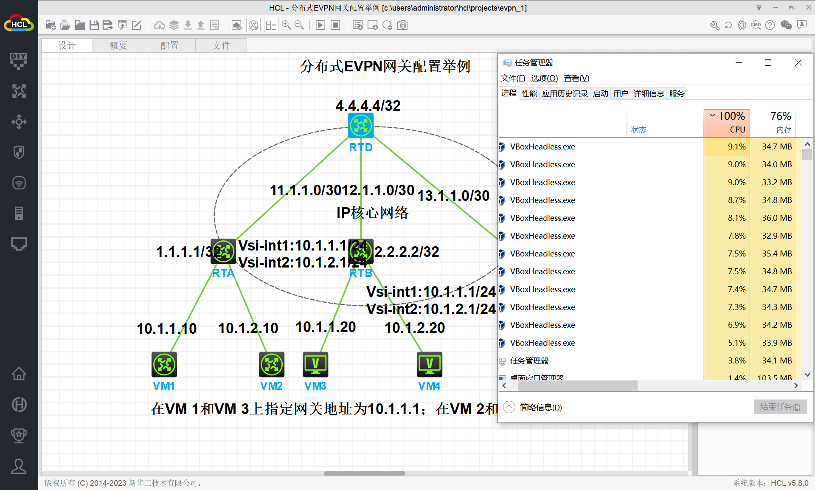Toggle 简略信息 fewer details arrow
The height and width of the screenshot is (490, 815).
509,407
